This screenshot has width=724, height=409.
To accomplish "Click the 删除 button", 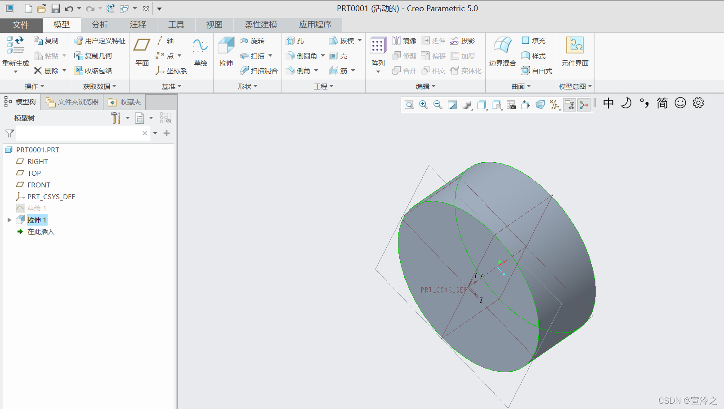I will pos(46,71).
